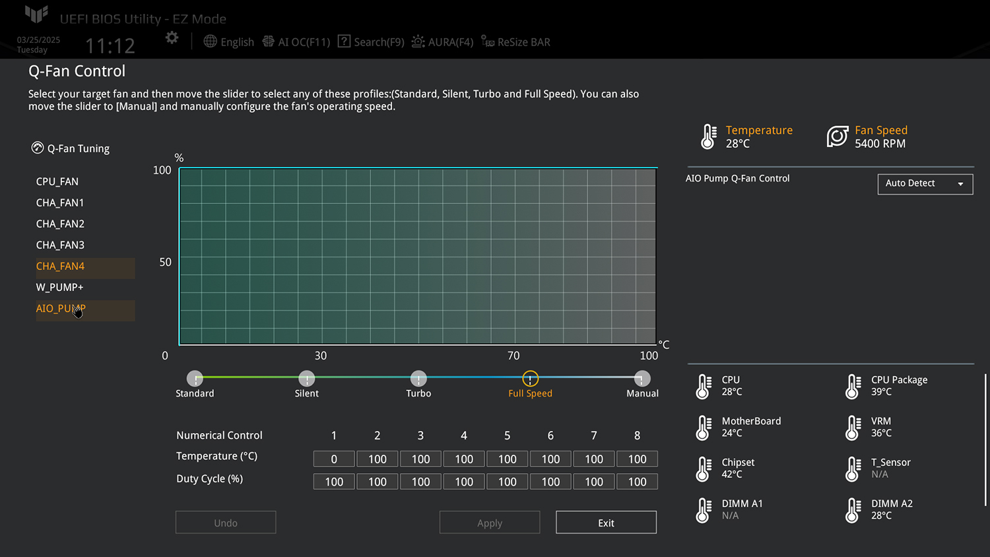The width and height of the screenshot is (990, 557).
Task: Click the Fan Speed icon
Action: pyautogui.click(x=838, y=137)
